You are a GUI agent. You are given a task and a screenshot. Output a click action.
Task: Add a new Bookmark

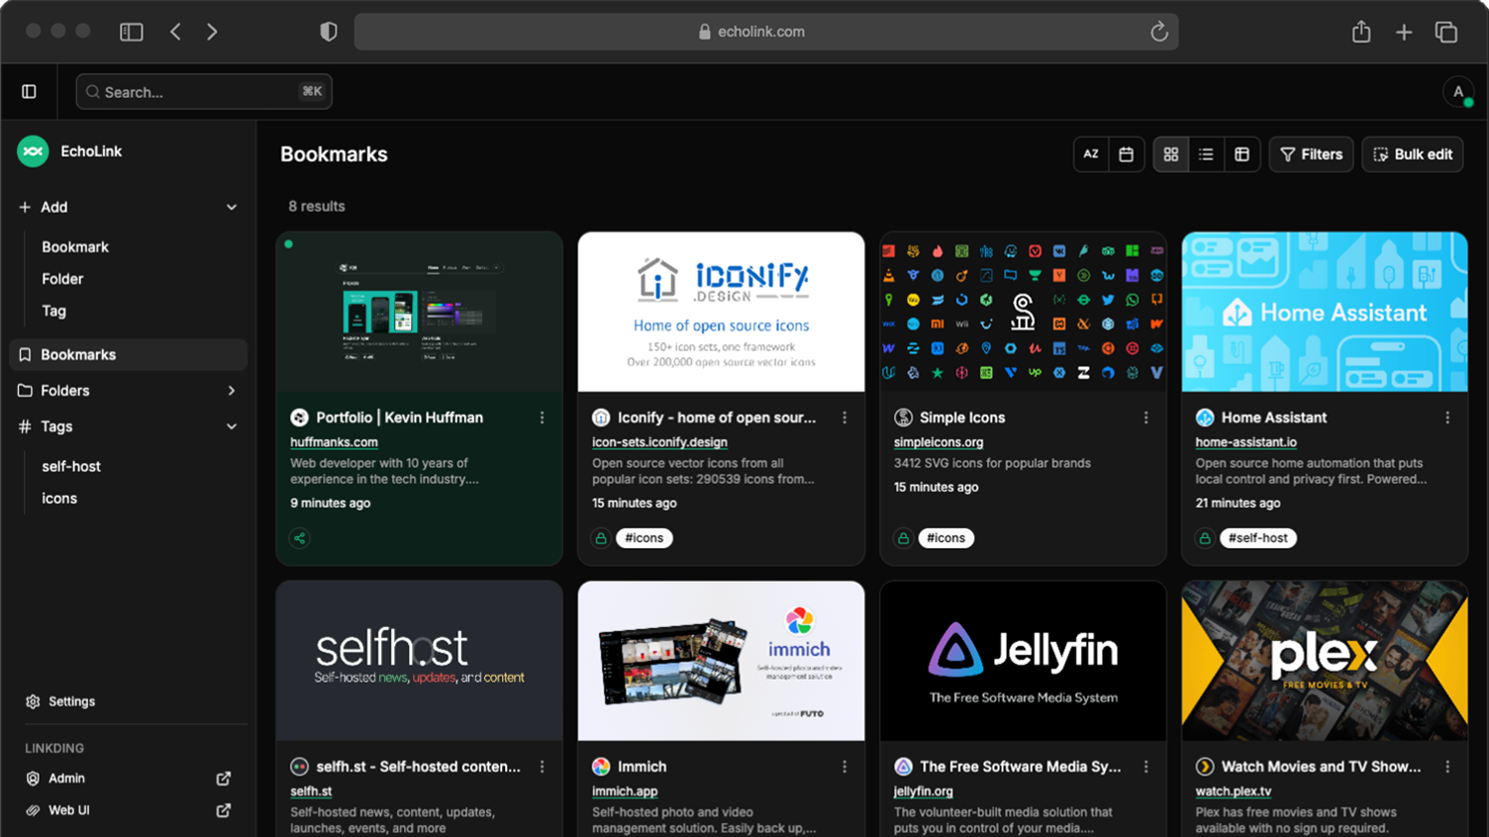coord(75,247)
